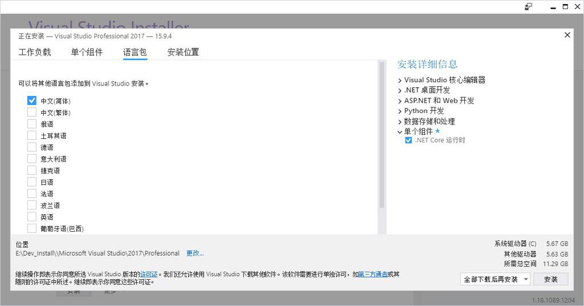584x306 pixels.
Task: Close the installation dialog with X
Action: click(x=567, y=35)
